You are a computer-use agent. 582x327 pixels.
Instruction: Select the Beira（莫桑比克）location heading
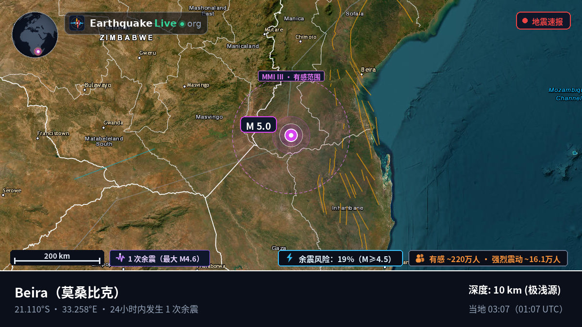(x=68, y=293)
